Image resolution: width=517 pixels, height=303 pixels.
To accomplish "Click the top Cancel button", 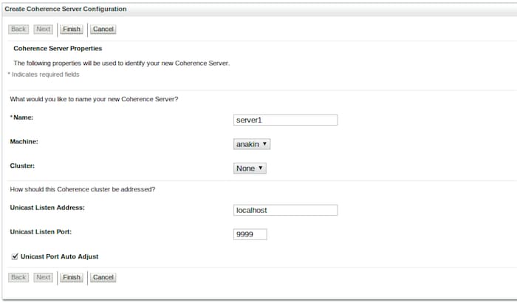I will 103,29.
